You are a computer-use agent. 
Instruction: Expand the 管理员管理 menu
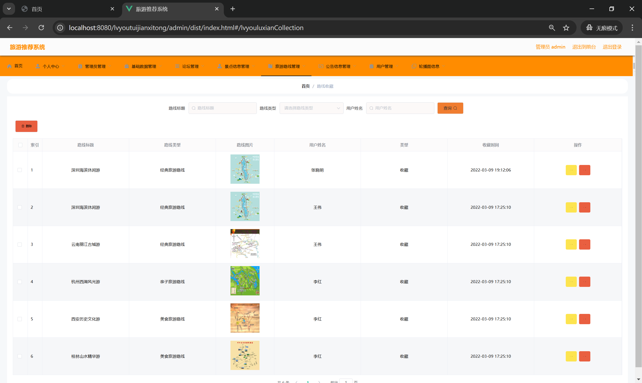[95, 66]
